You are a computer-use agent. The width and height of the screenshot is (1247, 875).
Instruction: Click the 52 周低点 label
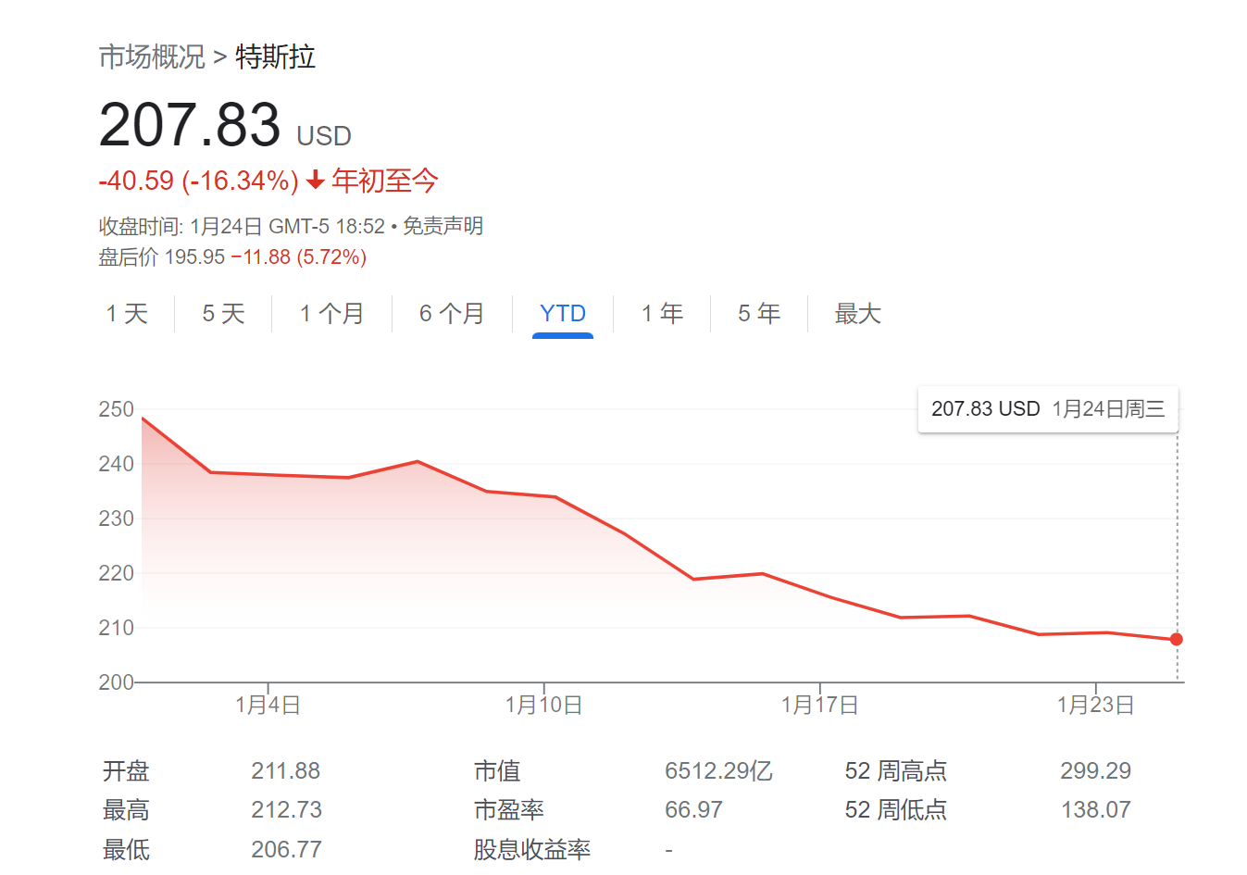point(895,810)
